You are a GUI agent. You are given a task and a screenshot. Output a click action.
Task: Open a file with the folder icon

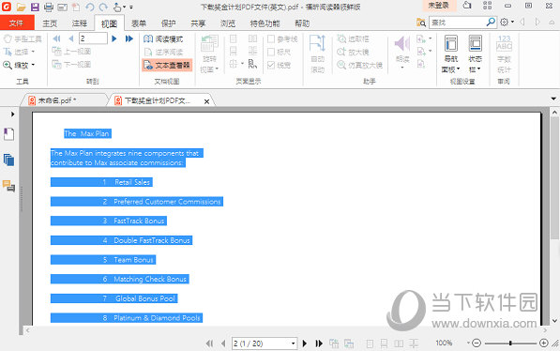[x=21, y=7]
